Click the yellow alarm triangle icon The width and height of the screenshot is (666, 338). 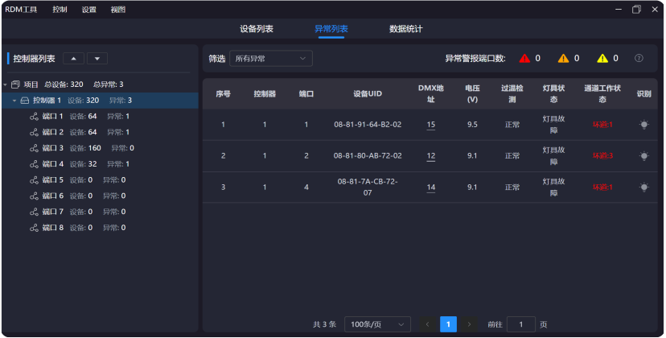pos(602,59)
